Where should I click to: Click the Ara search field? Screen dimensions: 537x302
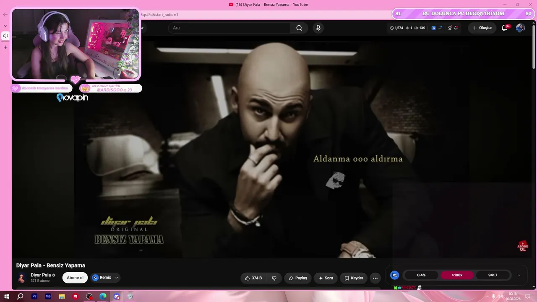pos(229,28)
